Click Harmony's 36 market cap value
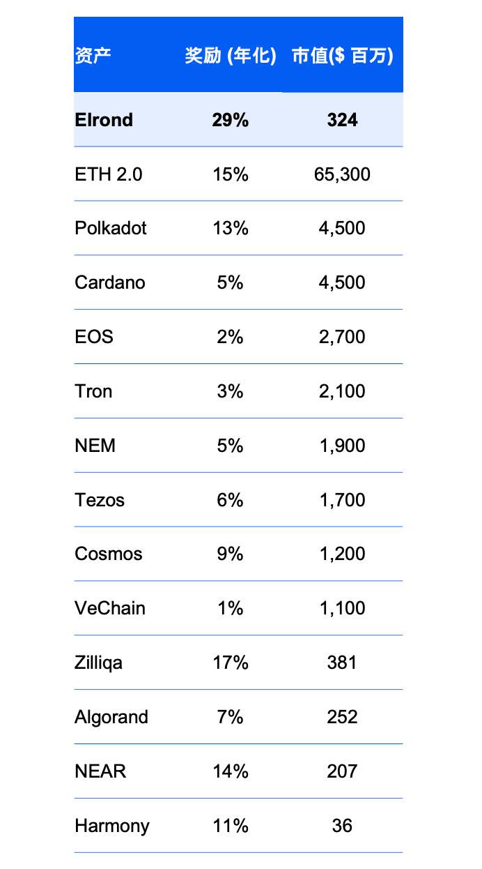482x869 pixels. pos(343,826)
